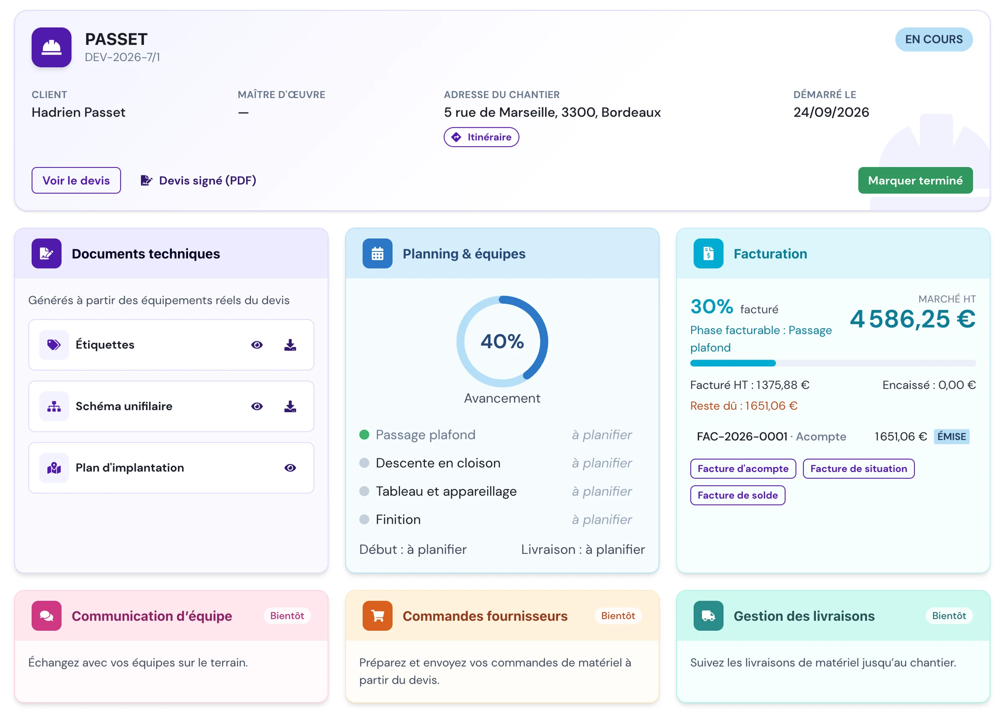Open Devis signé (PDF) link
The width and height of the screenshot is (1003, 713).
[x=199, y=180]
